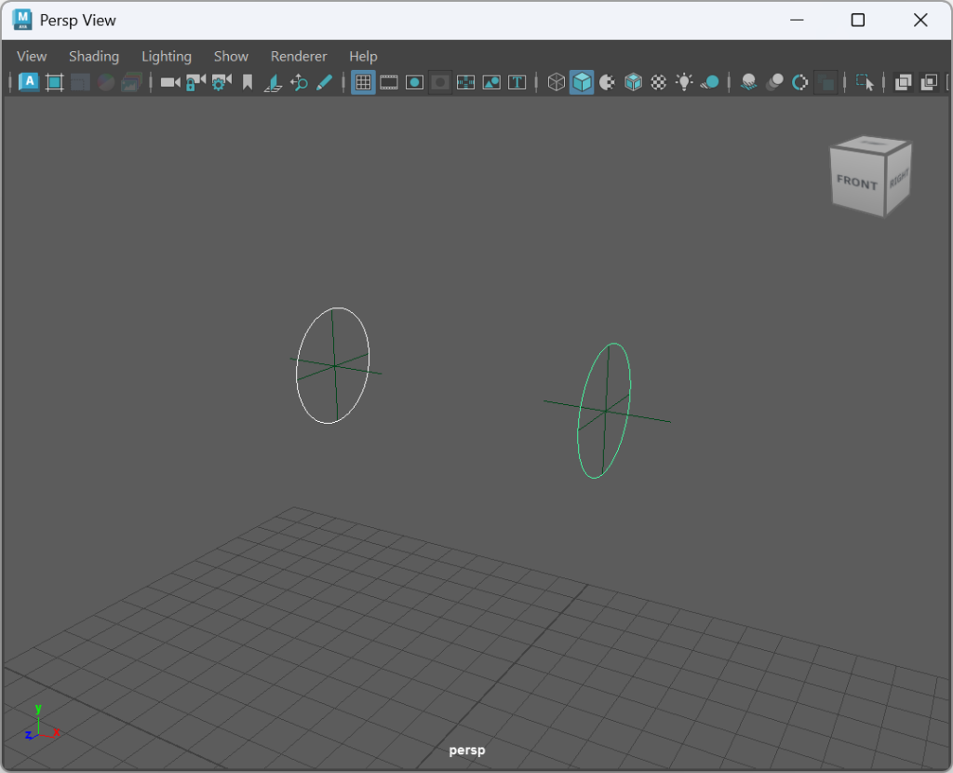Screen dimensions: 953x773
Task: Click the Image Plane icon
Action: point(273,83)
